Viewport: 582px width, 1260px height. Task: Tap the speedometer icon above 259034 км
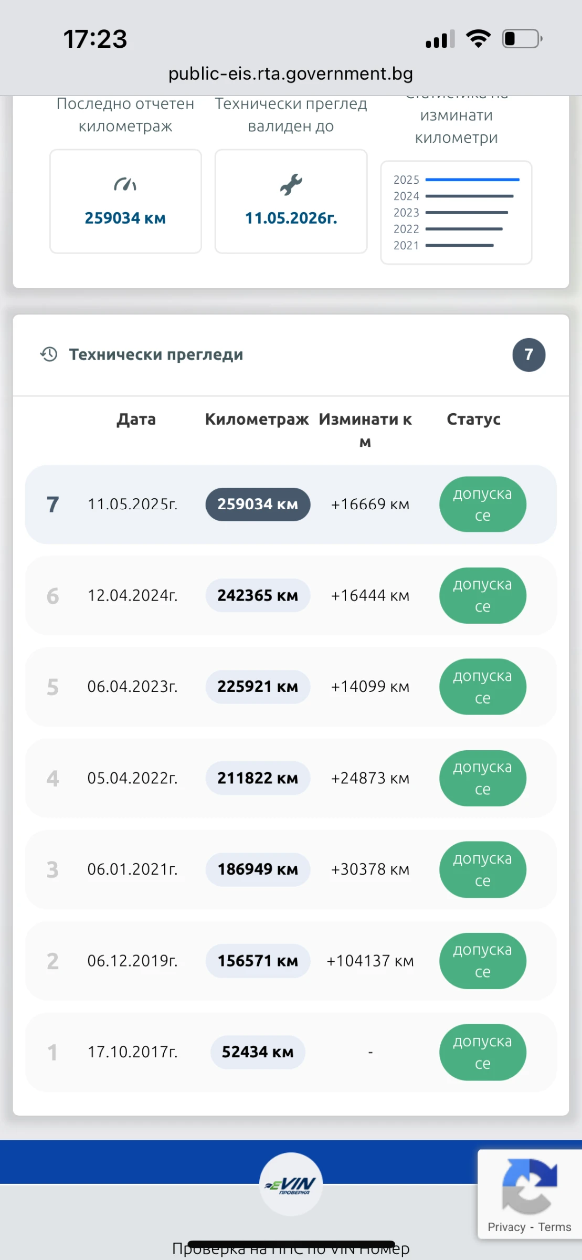click(x=125, y=184)
